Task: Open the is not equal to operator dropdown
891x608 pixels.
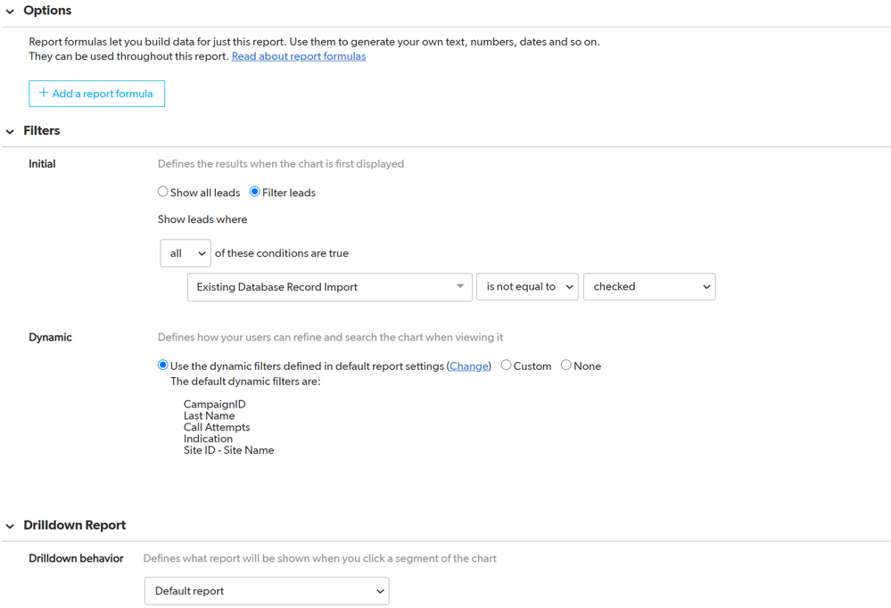Action: [527, 287]
